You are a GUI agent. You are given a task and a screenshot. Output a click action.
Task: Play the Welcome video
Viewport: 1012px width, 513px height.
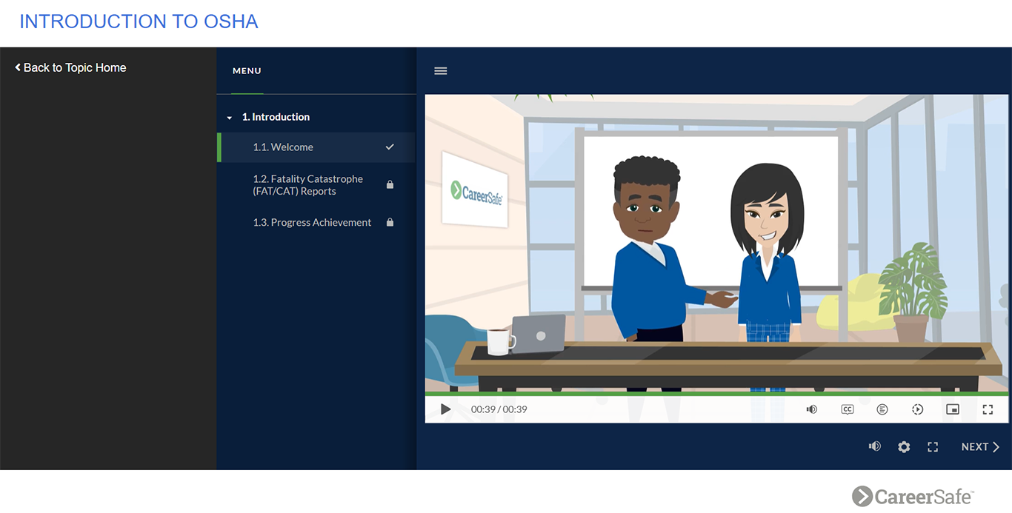(445, 409)
